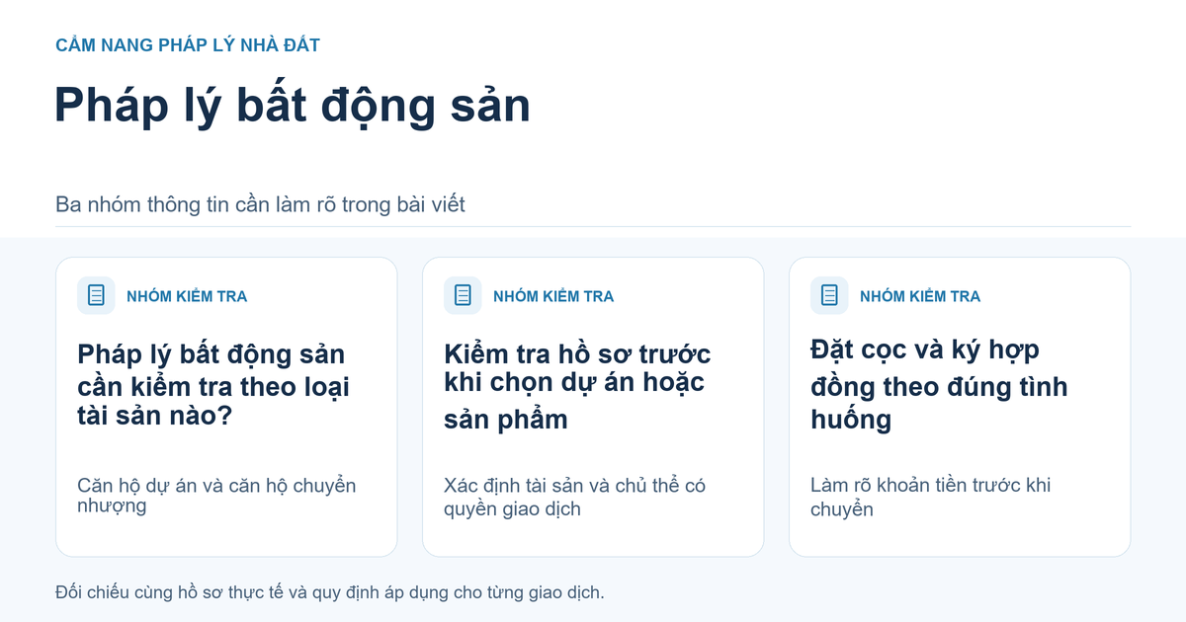The width and height of the screenshot is (1186, 622).
Task: Click document icon in 'Kiểm tra hồ sơ trước' card
Action: coord(463,295)
